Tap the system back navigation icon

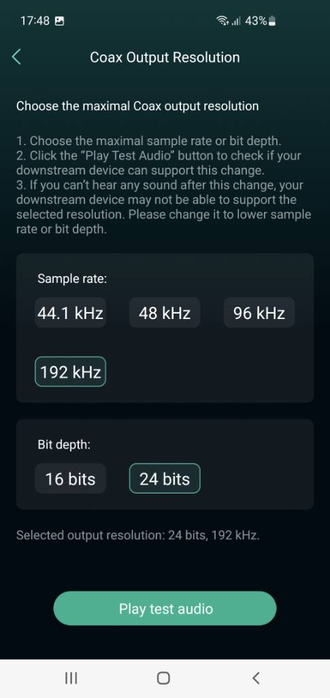click(x=256, y=678)
